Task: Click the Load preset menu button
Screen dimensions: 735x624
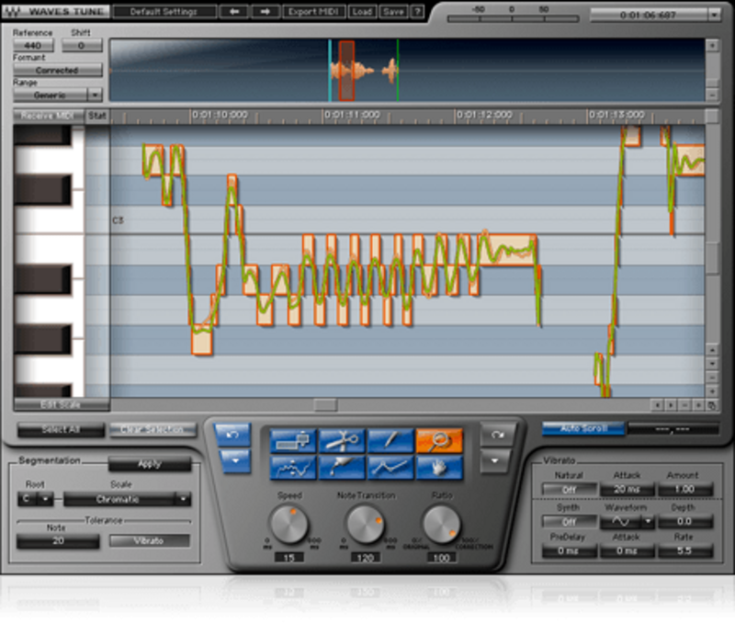Action: (361, 12)
